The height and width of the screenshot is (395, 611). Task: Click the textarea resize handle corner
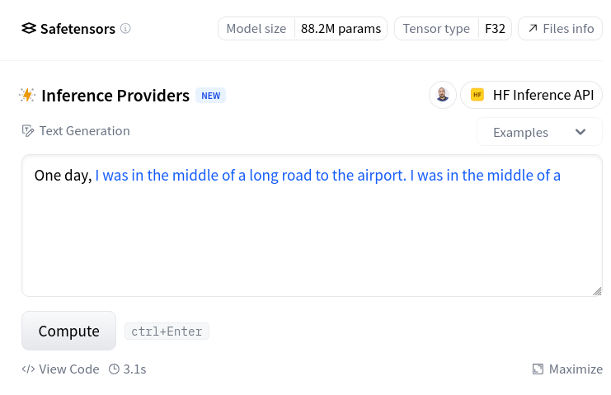click(597, 290)
